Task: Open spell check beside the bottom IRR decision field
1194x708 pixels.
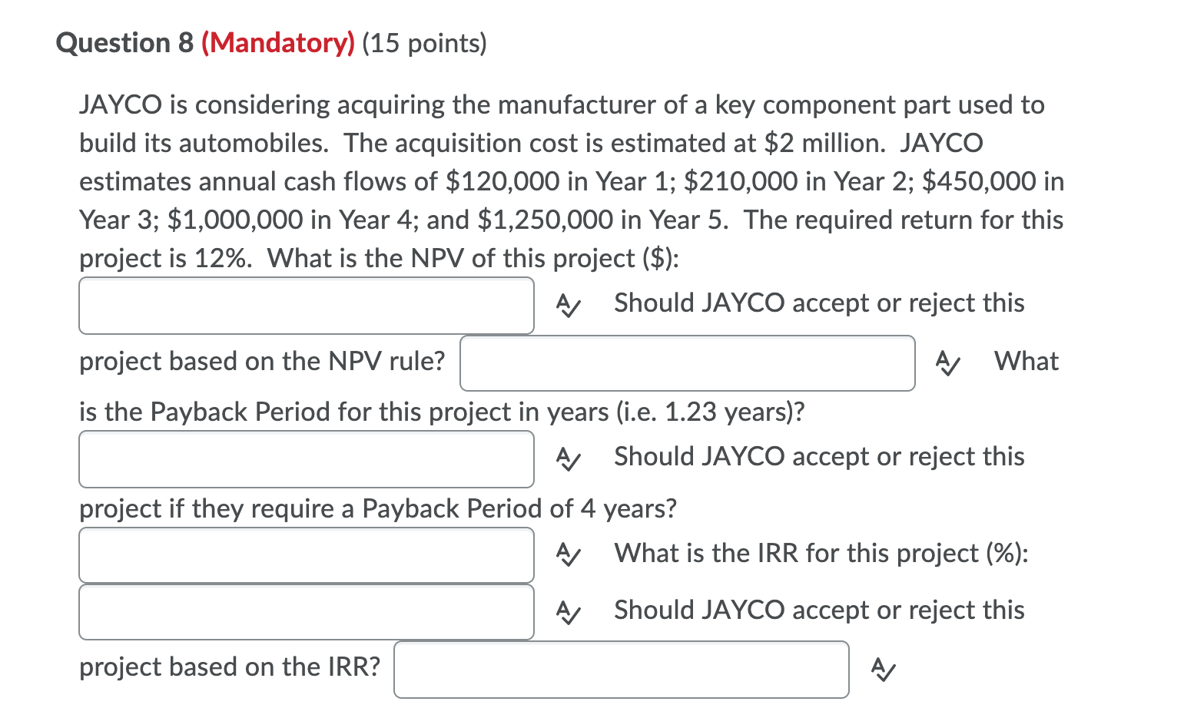Action: pos(882,669)
